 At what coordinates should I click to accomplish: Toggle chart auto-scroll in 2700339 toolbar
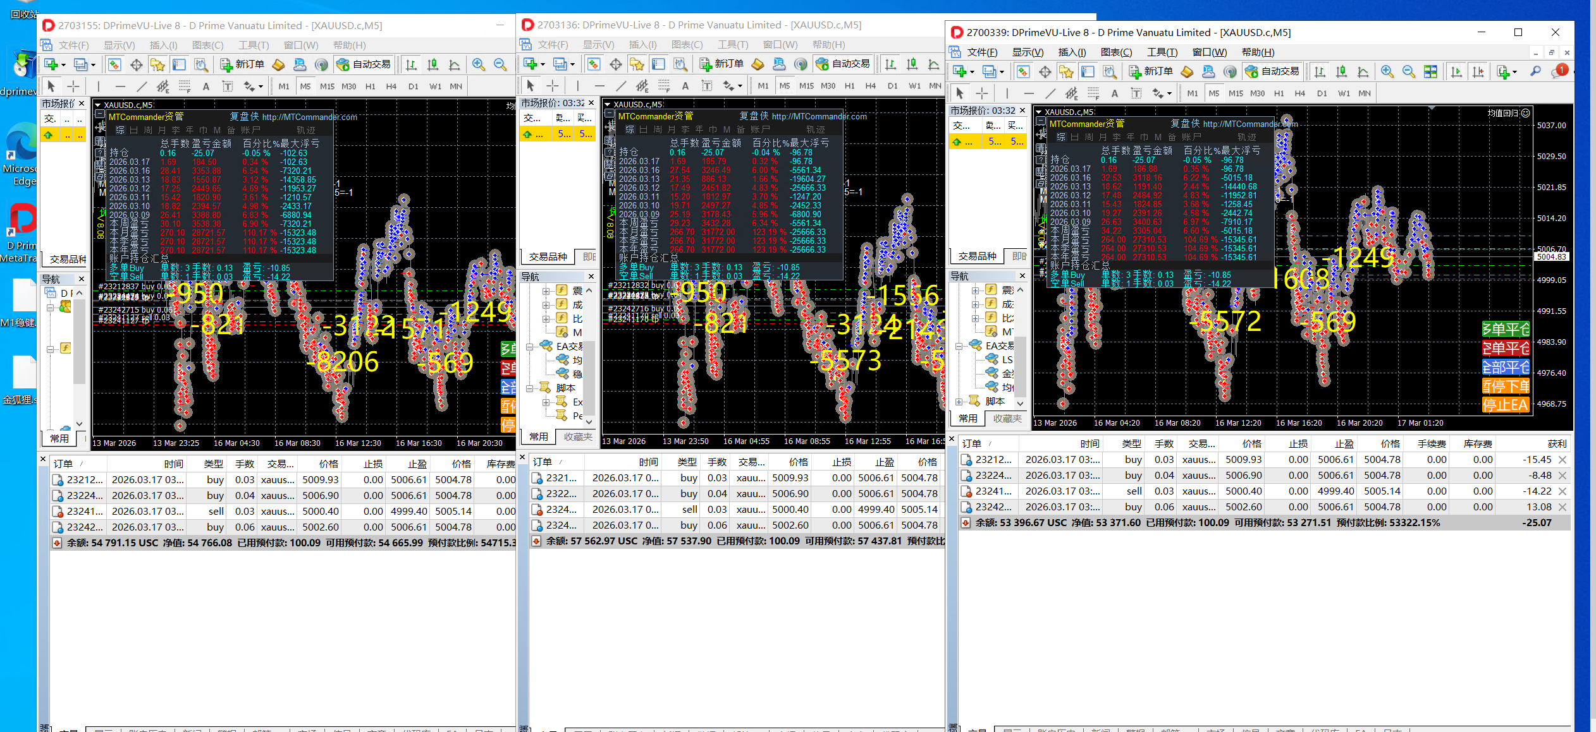coord(1456,72)
